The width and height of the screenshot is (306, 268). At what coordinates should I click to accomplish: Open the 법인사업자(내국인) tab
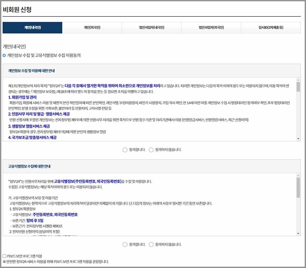151,27
